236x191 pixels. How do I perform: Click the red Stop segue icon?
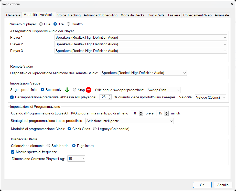click(x=89, y=90)
